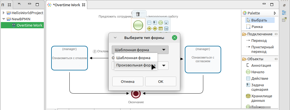Collapse dialog via chevron in title bar
This screenshot has width=290, height=110.
[x=115, y=38]
